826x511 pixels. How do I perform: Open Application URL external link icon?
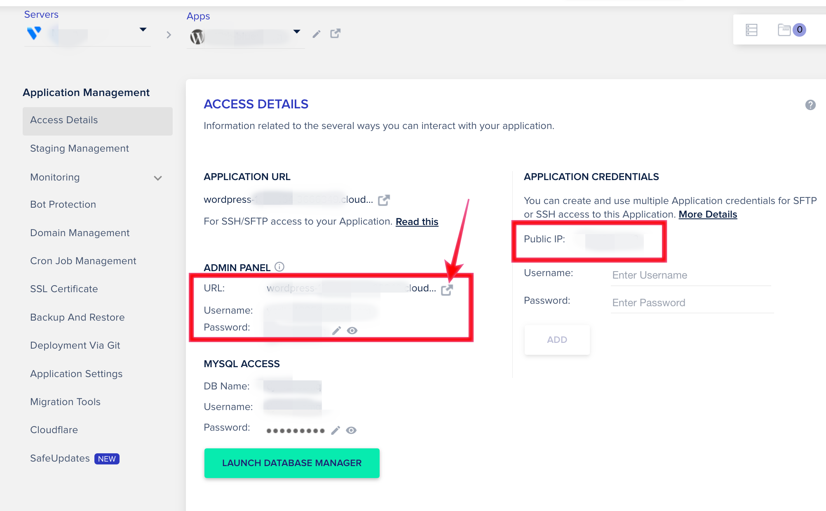point(384,200)
